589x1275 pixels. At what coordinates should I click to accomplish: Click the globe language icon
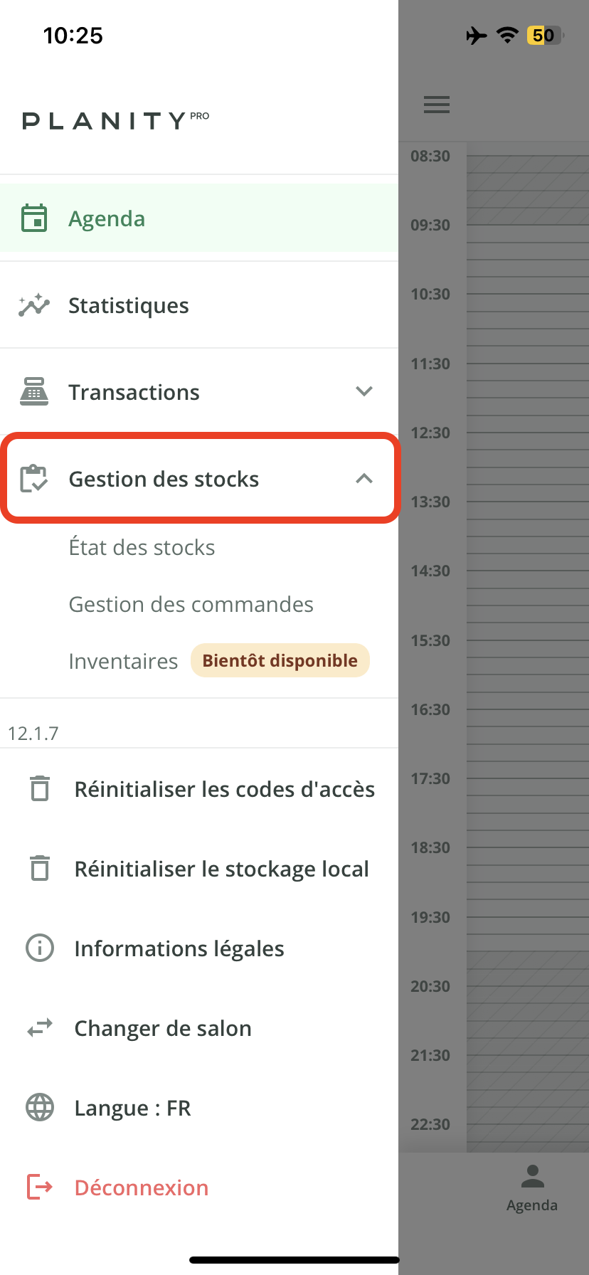[x=40, y=1108]
